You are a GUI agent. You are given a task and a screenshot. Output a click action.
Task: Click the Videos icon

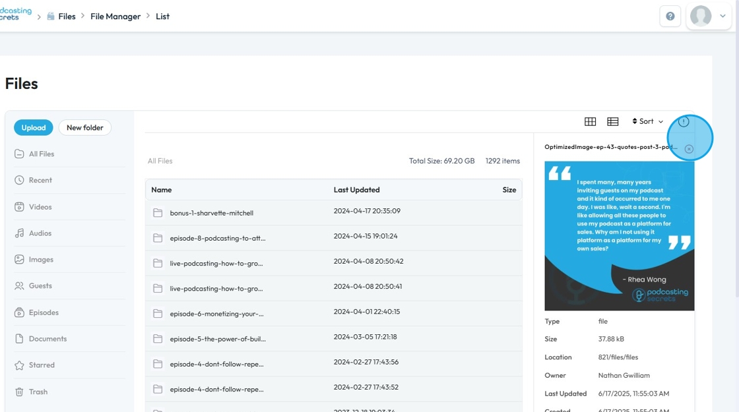[x=19, y=207]
